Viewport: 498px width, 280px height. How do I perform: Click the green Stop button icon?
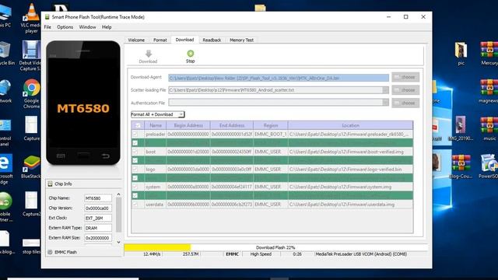[x=190, y=54]
